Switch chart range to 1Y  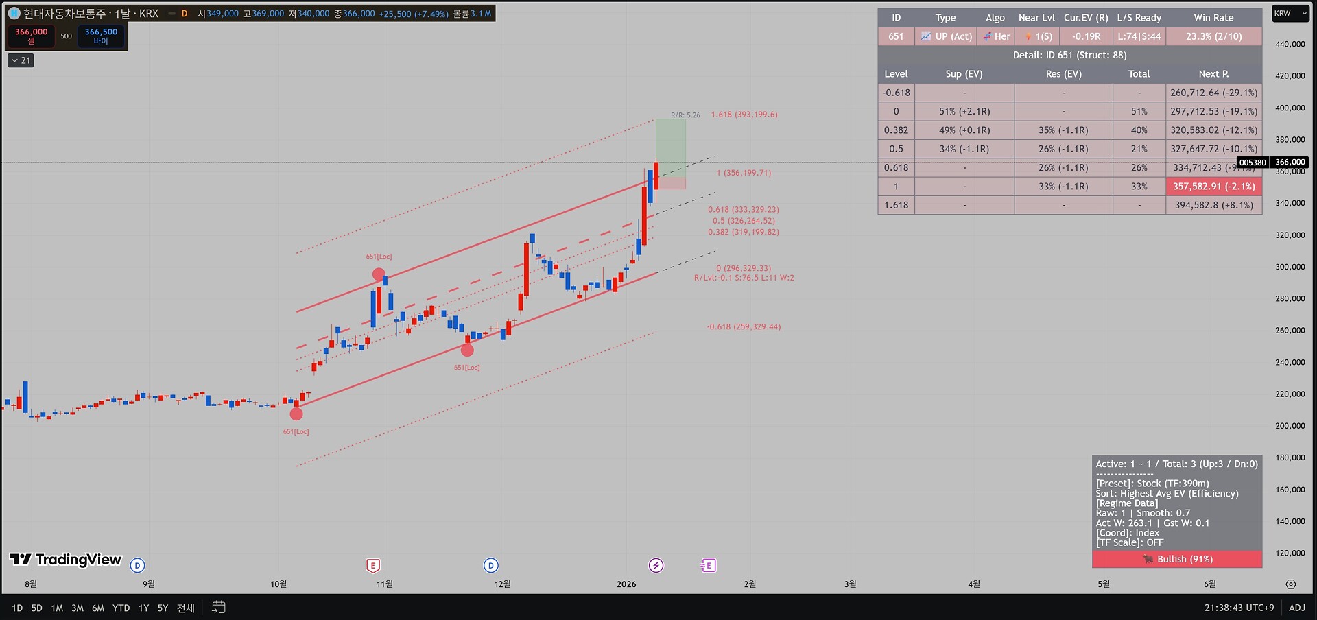click(143, 608)
